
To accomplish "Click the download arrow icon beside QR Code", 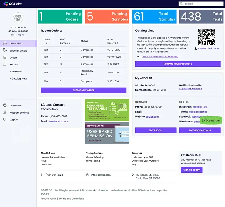I will click(196, 48).
